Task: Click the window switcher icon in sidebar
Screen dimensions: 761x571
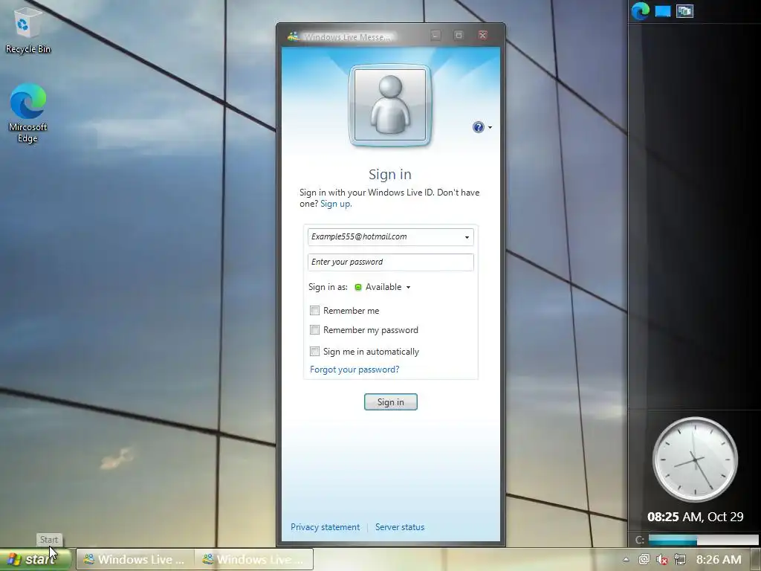Action: click(684, 11)
